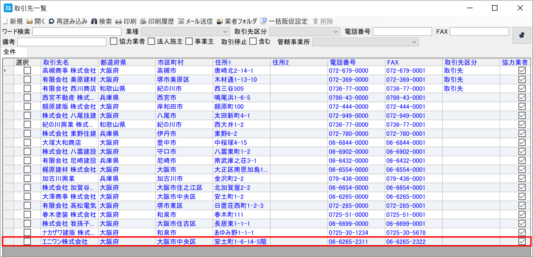This screenshot has height=257, width=533.
Task: Click the メール送信 mail icon
Action: pyautogui.click(x=181, y=21)
